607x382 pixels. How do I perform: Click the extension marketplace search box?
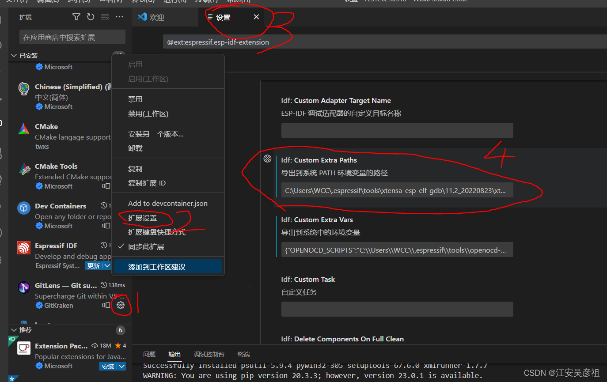[72, 37]
